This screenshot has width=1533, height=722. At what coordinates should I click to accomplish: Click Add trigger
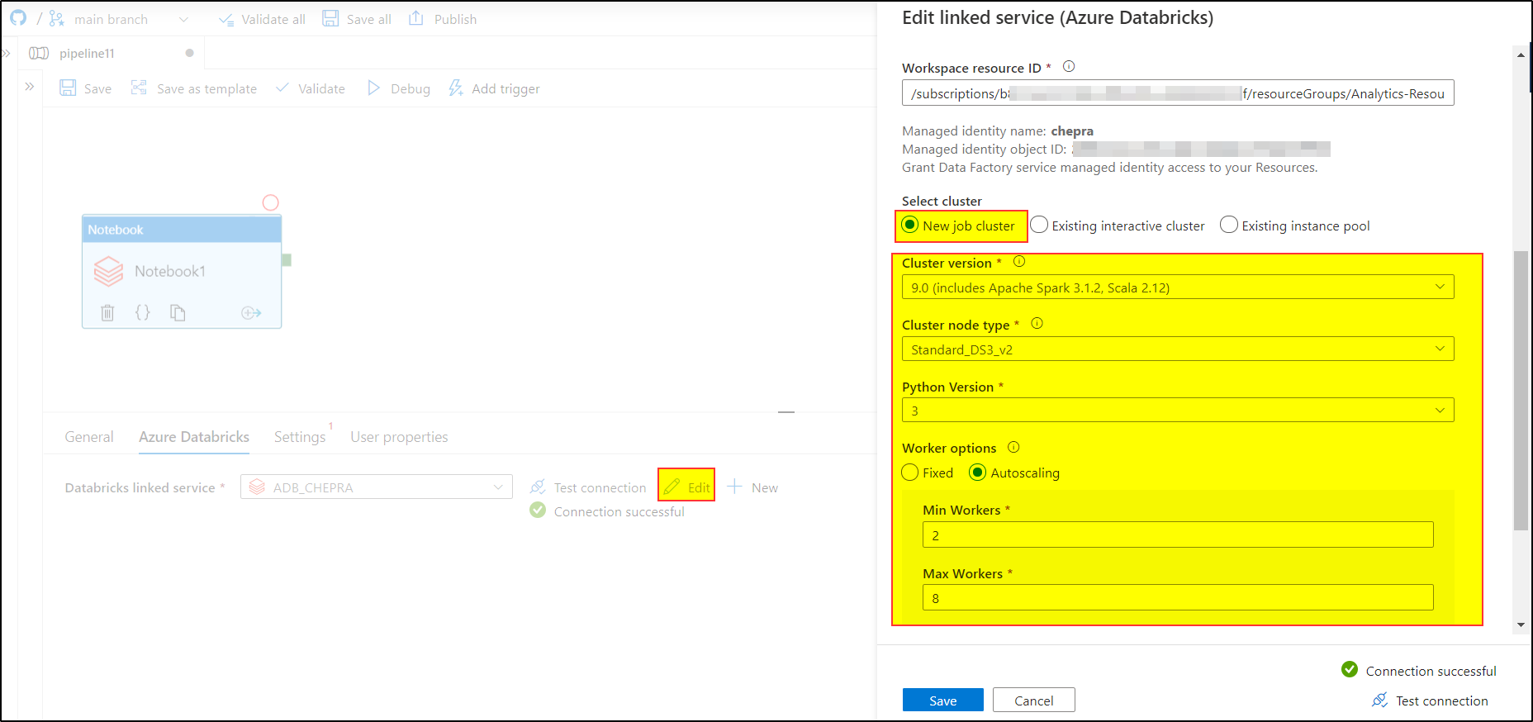pyautogui.click(x=494, y=88)
